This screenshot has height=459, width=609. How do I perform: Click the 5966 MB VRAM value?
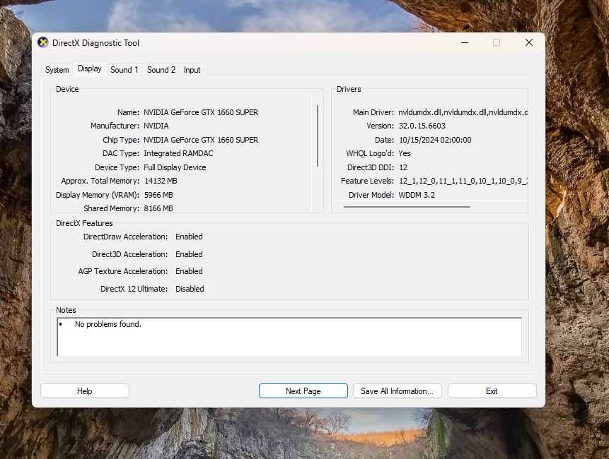click(158, 195)
